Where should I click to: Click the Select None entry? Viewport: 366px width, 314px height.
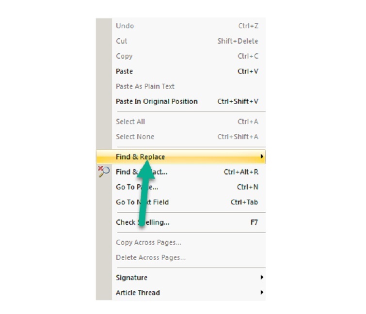[135, 137]
